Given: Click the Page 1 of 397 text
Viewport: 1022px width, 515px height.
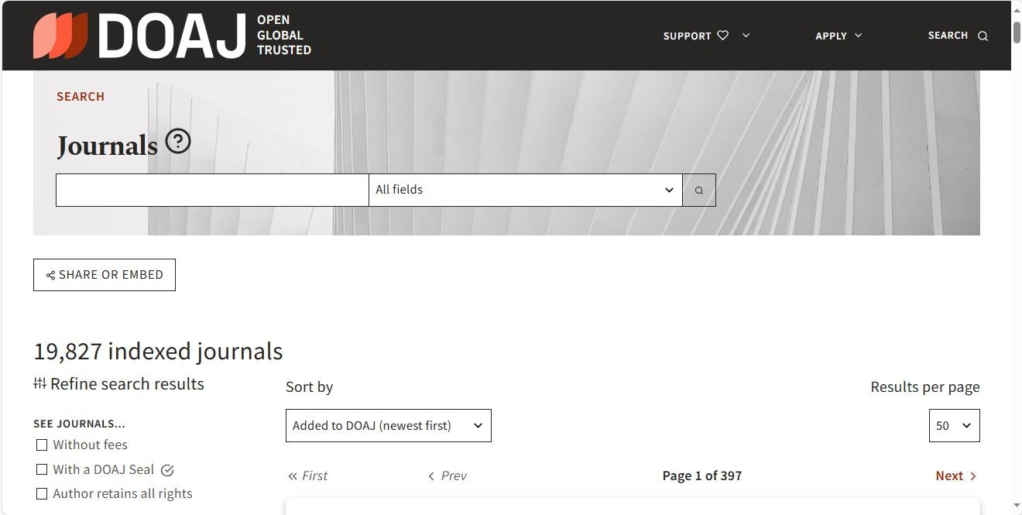Looking at the screenshot, I should (x=702, y=476).
